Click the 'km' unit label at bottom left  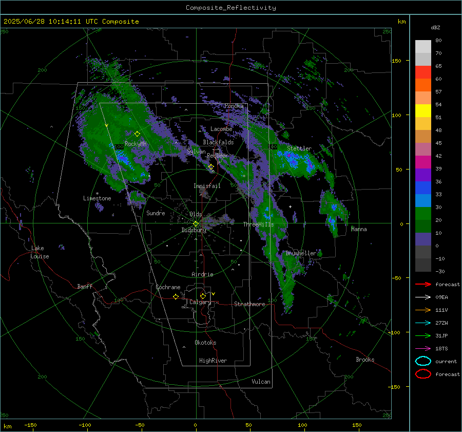pos(7,426)
